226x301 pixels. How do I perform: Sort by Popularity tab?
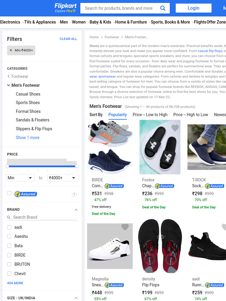tap(118, 115)
